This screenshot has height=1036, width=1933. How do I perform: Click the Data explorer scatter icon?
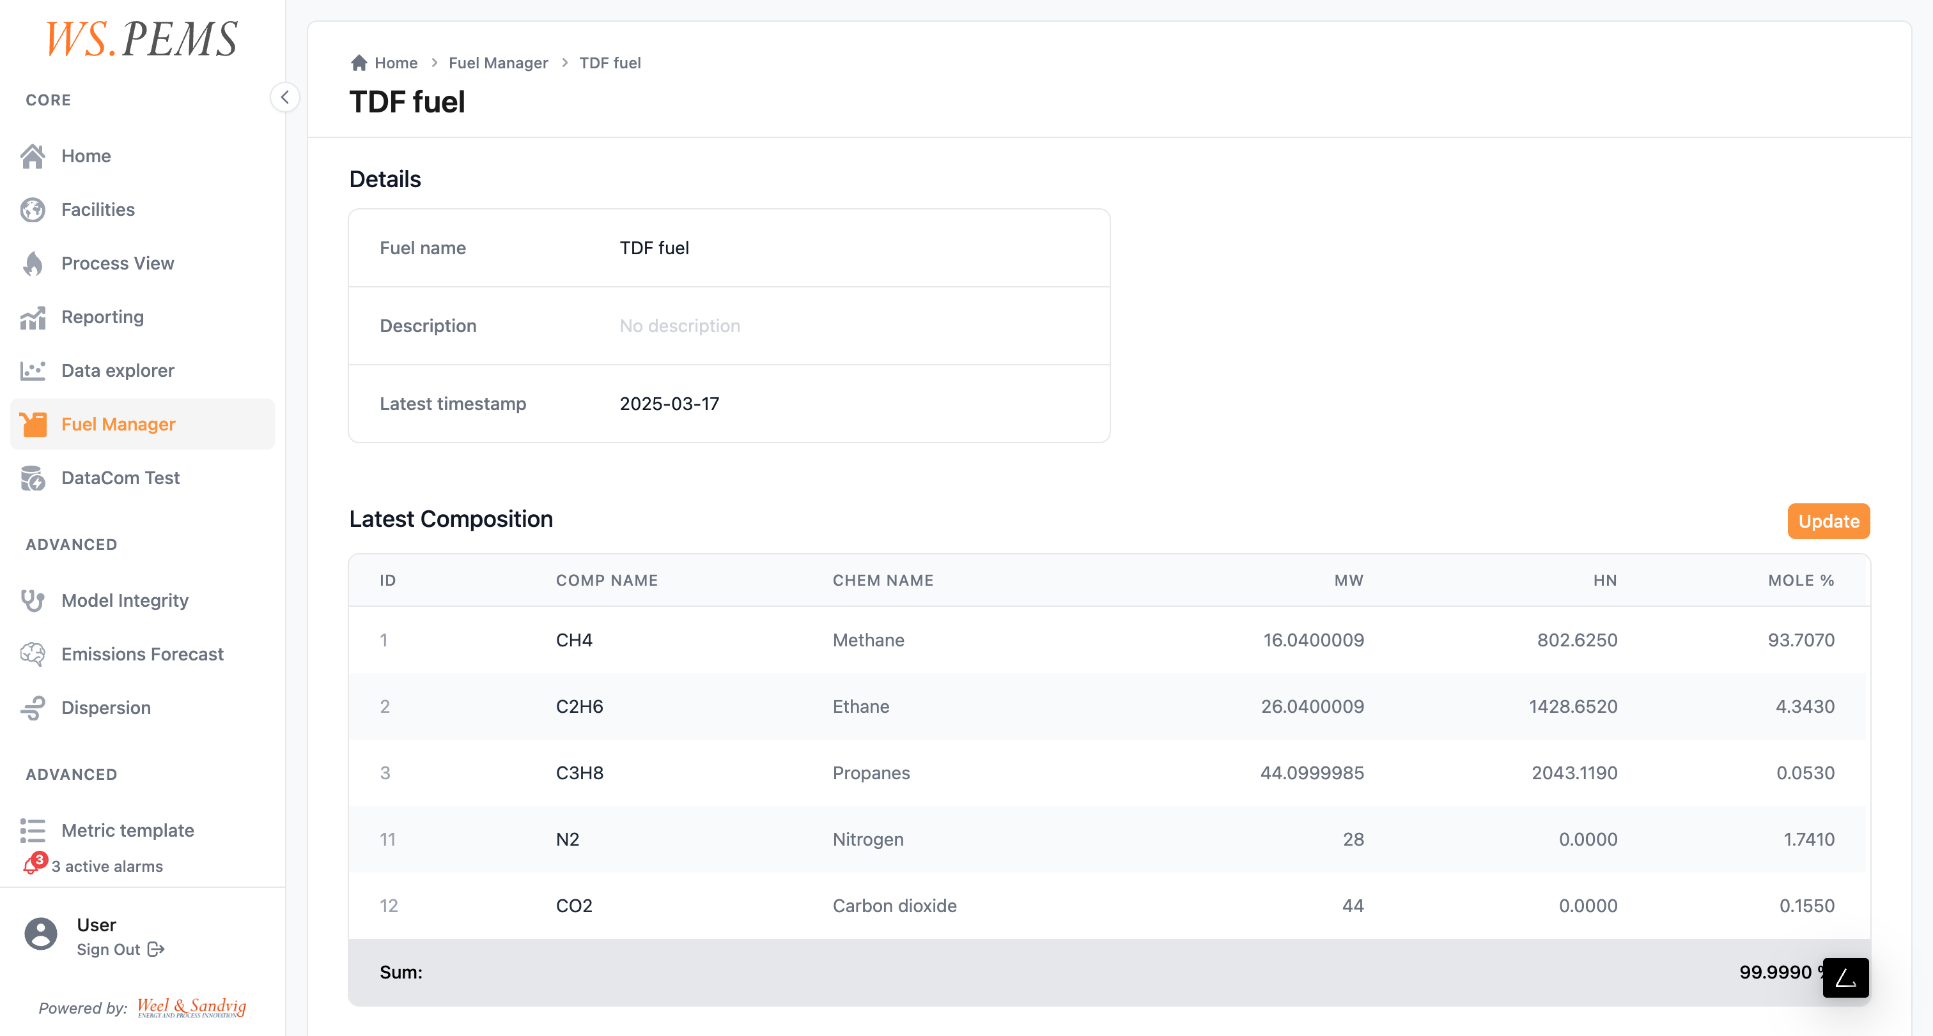click(x=33, y=370)
